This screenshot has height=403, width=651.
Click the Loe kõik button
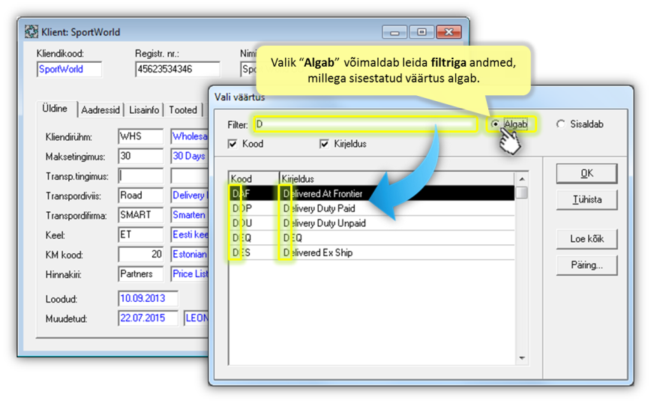[x=586, y=239]
